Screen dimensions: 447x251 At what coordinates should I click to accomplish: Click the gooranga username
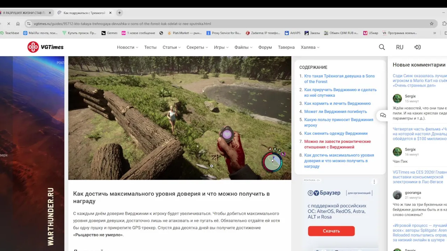pos(413,192)
